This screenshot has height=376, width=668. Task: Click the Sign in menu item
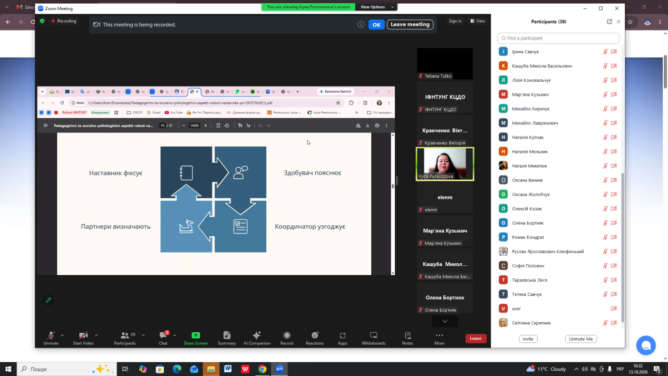(455, 21)
